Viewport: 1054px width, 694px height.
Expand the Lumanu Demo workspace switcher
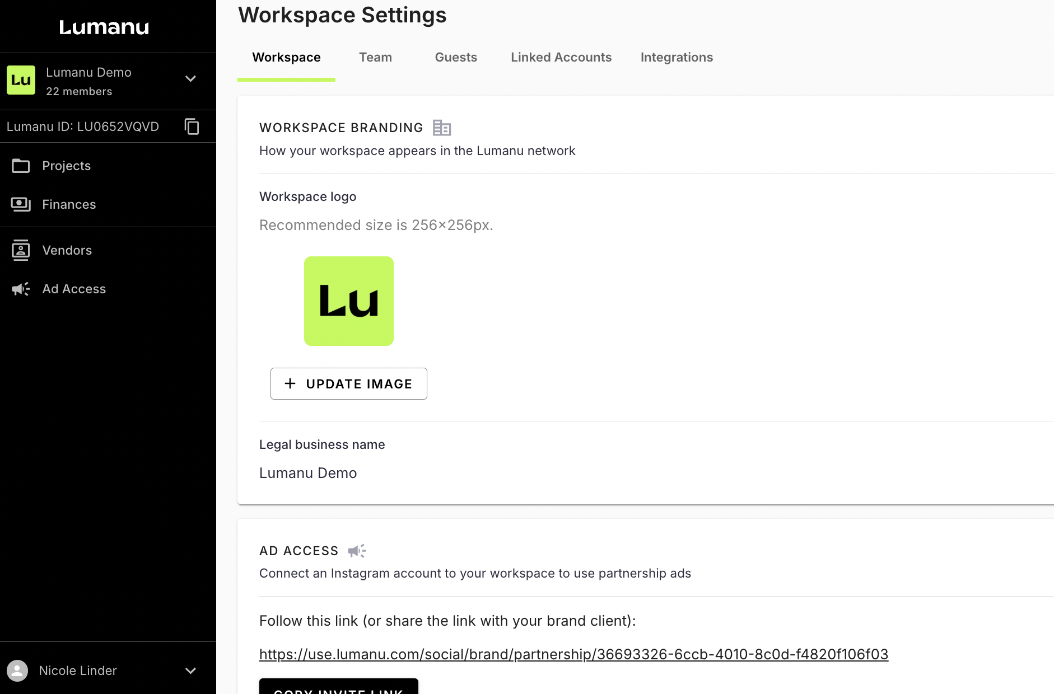tap(190, 79)
